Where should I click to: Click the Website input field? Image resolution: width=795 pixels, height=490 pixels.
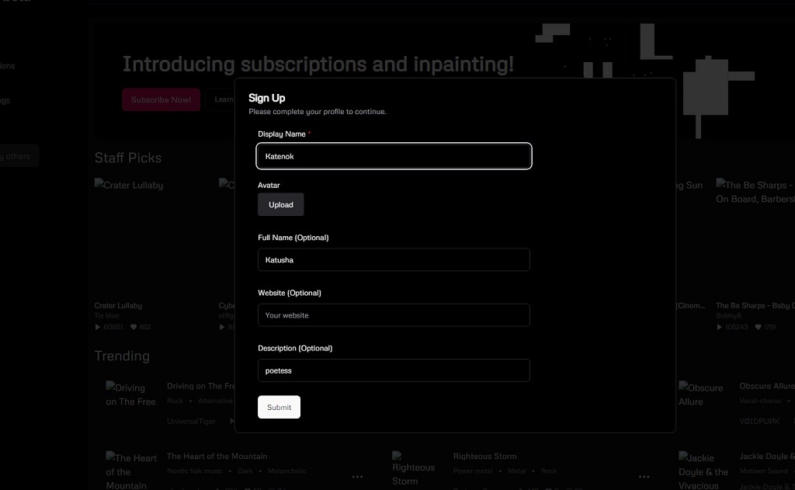394,315
